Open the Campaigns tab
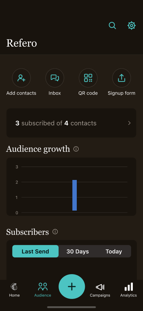The image size is (143, 311). (100, 290)
